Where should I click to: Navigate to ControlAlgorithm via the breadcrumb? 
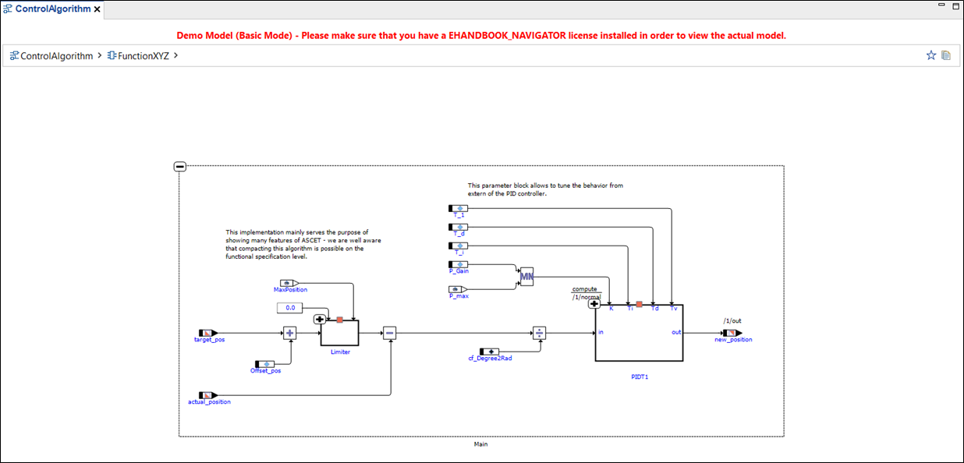pos(55,55)
